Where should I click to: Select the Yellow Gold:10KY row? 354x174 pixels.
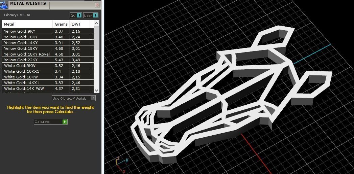[x=48, y=37]
